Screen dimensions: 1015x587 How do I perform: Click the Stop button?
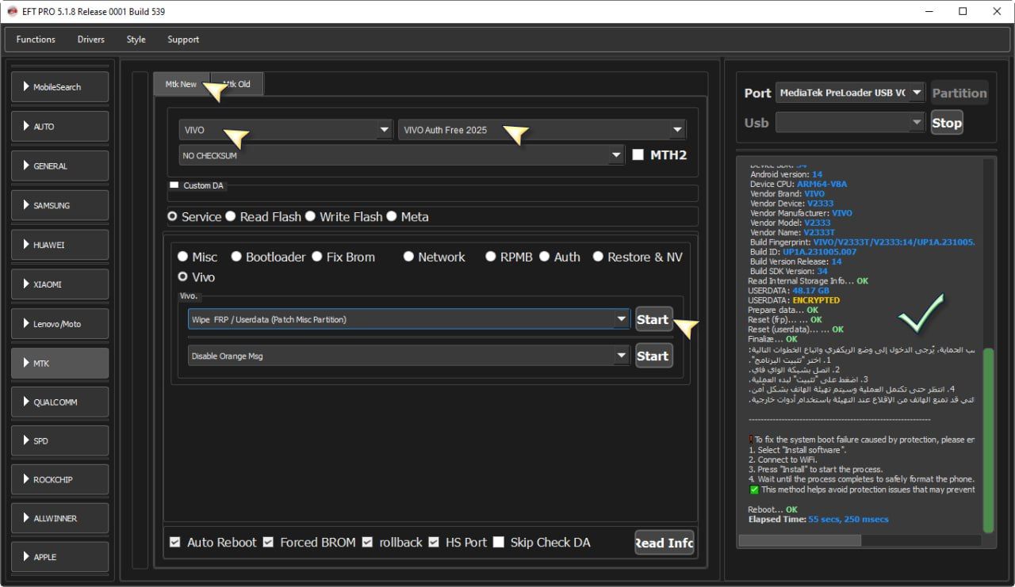947,122
